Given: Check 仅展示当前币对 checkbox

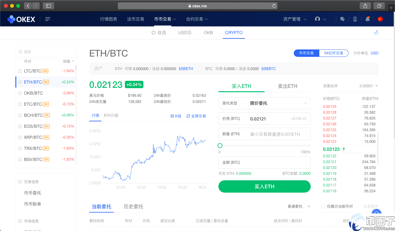Looking at the screenshot, I should click(x=322, y=206).
